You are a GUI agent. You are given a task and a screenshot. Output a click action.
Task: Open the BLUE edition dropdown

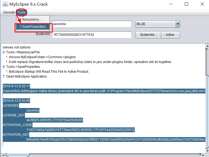tap(157, 24)
